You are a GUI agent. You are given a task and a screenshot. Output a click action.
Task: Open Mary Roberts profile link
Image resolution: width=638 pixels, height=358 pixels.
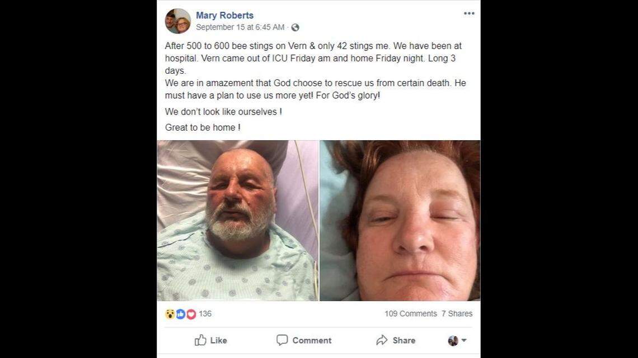(x=225, y=15)
